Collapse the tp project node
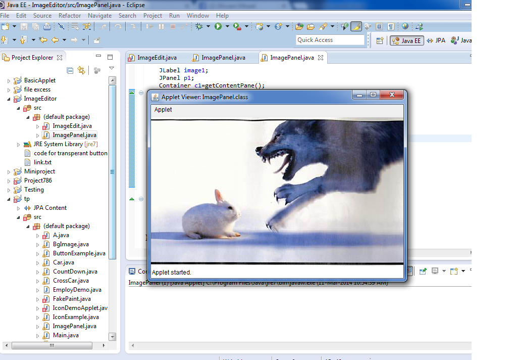514x360 pixels. click(x=9, y=199)
